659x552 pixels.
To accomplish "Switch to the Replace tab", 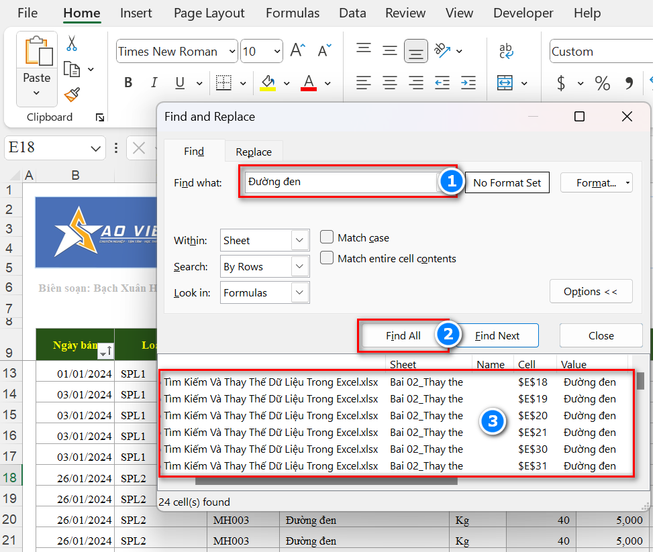I will [x=254, y=152].
